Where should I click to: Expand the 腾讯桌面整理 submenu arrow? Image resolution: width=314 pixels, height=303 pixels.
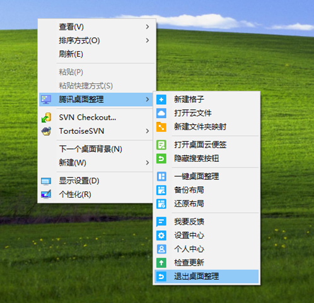pos(148,99)
